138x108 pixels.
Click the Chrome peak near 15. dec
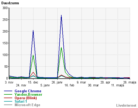pos(33,31)
